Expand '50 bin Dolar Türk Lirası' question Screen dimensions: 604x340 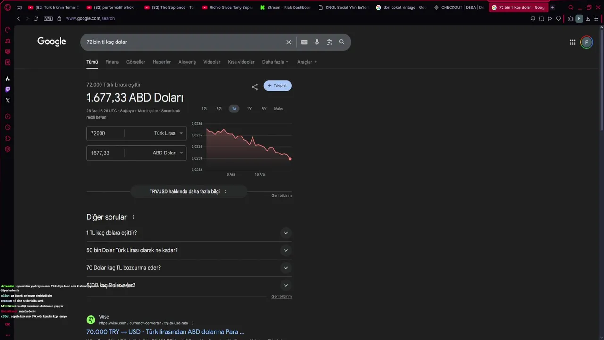189,250
